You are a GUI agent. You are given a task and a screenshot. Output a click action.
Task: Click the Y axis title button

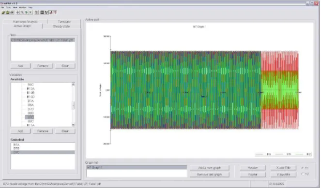coord(283,174)
